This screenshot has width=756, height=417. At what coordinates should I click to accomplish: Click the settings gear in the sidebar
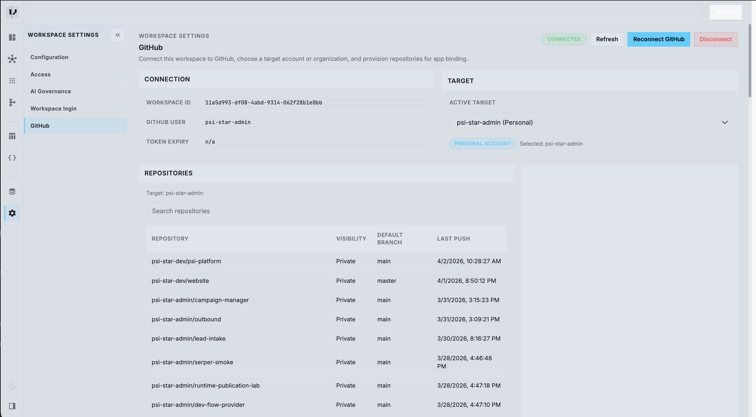click(x=12, y=213)
